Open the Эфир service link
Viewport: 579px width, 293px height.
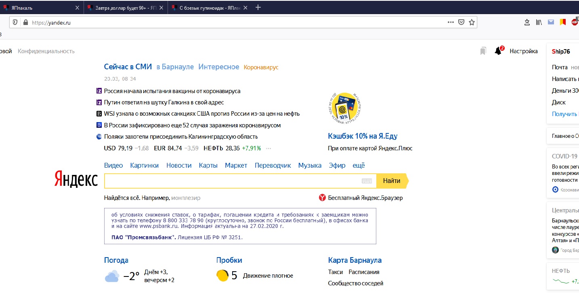(x=337, y=165)
